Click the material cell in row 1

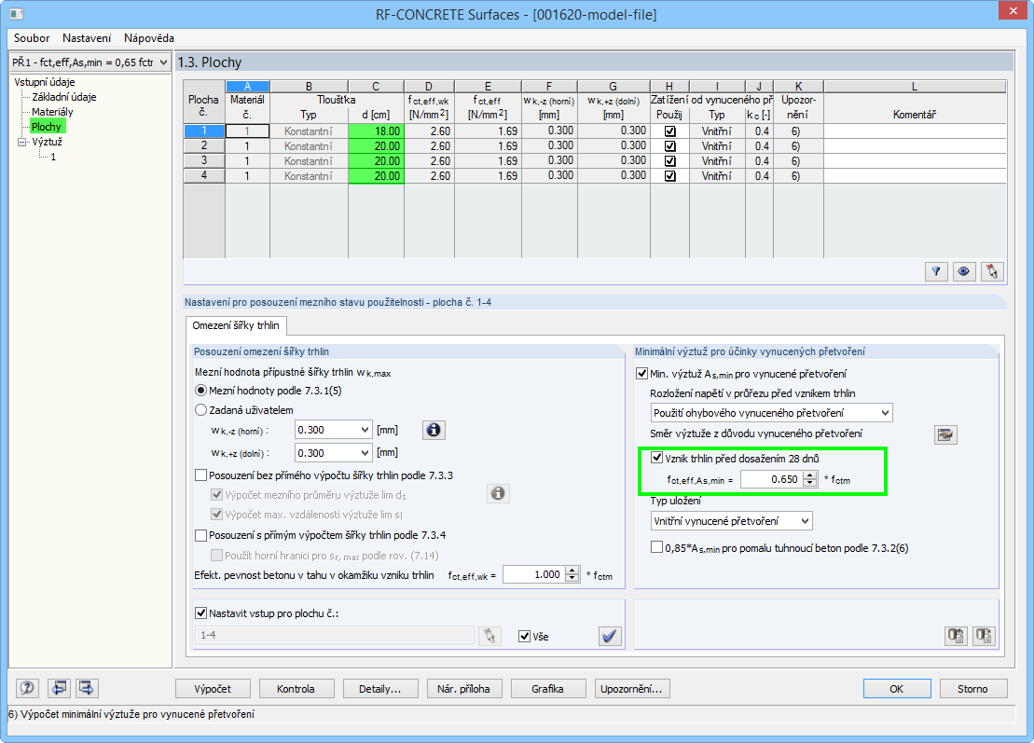[247, 131]
